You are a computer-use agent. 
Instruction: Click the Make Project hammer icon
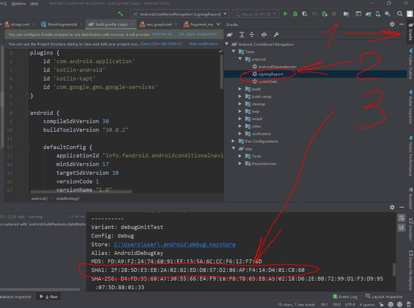point(120,14)
